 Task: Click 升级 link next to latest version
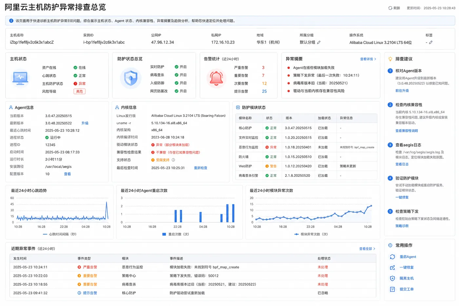click(85, 123)
